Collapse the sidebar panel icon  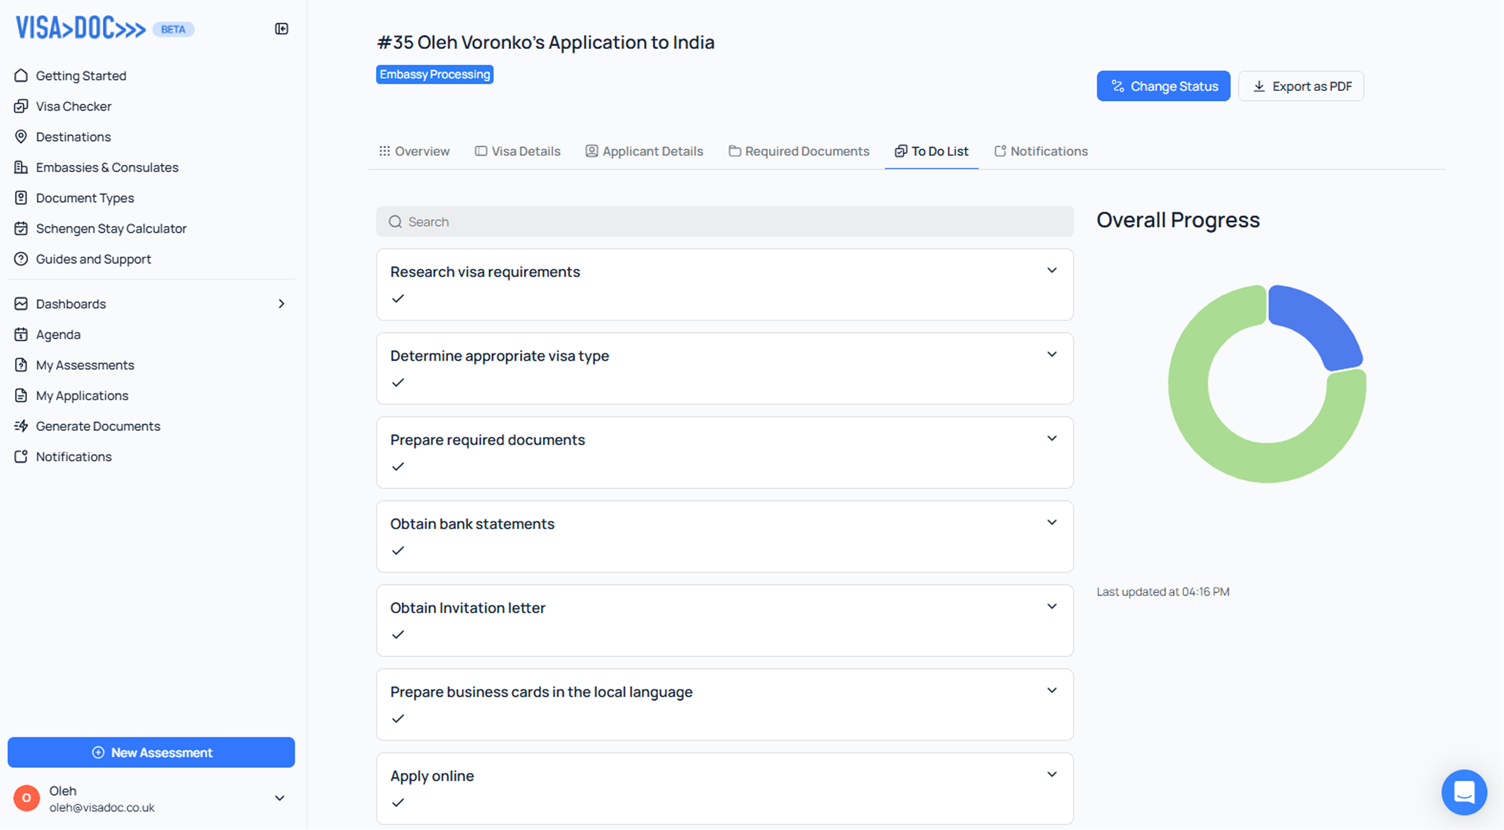[281, 29]
